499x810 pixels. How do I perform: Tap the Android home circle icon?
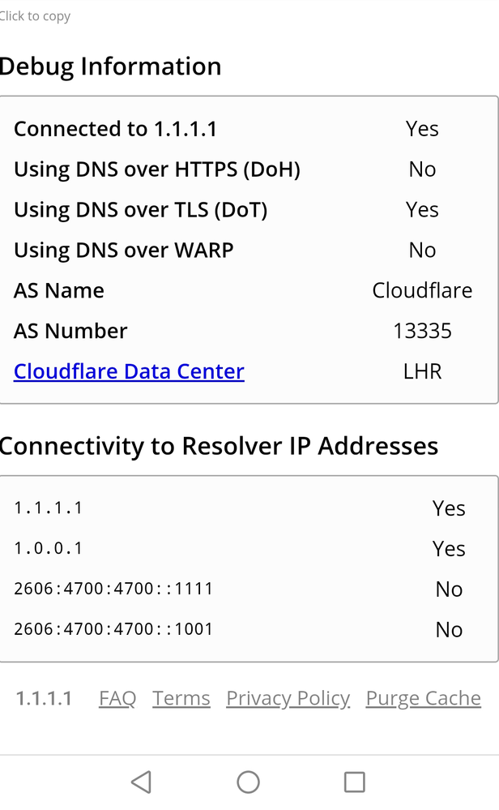[248, 782]
